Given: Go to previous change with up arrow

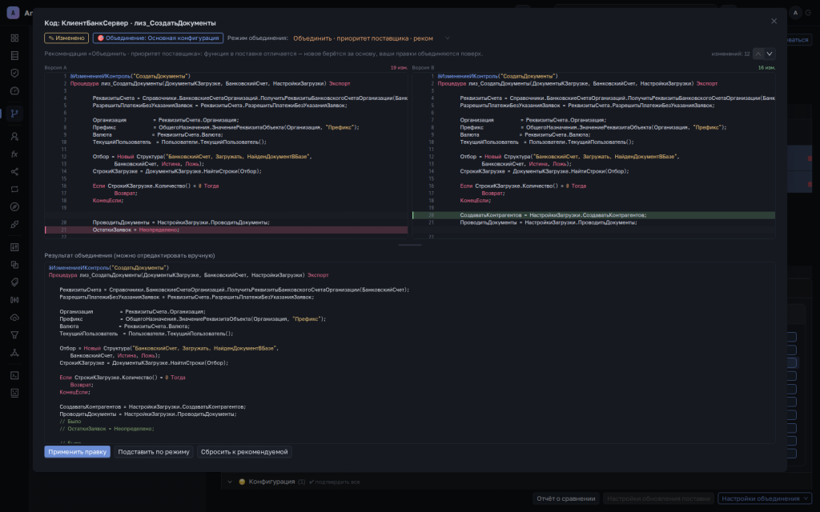Looking at the screenshot, I should click(x=758, y=54).
